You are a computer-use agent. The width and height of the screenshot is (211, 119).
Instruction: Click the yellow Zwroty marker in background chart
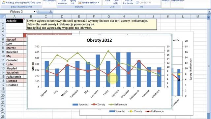179,74
